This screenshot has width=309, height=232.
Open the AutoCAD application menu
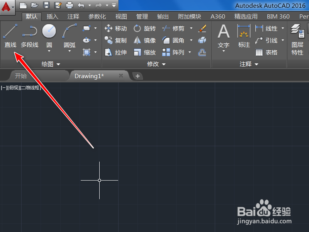(7, 7)
